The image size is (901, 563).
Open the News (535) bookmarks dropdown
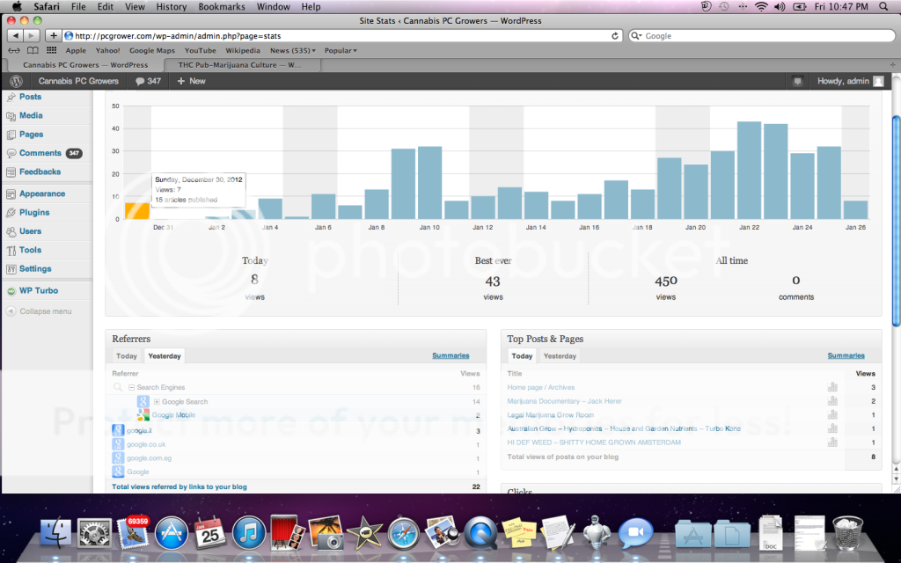(x=293, y=50)
